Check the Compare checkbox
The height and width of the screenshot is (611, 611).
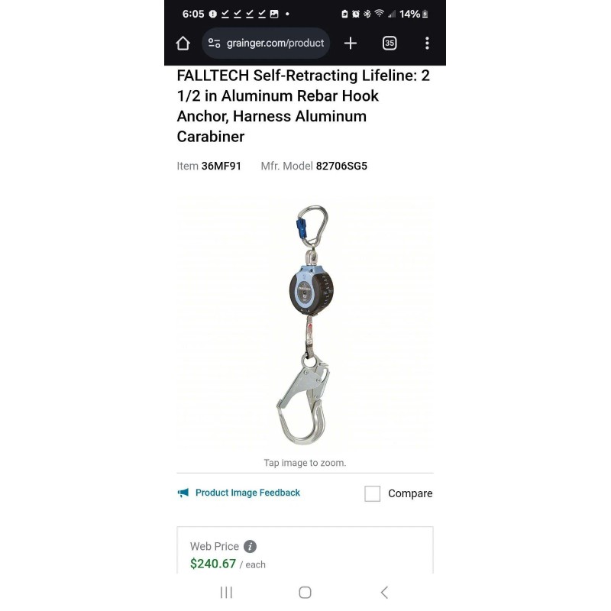click(372, 493)
